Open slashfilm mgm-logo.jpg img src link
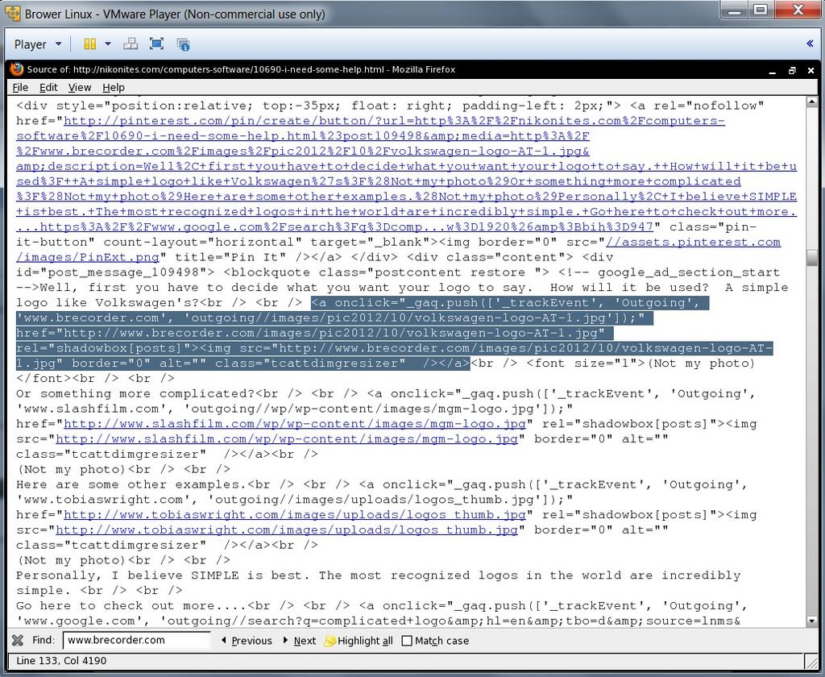This screenshot has height=677, width=825. tap(287, 439)
